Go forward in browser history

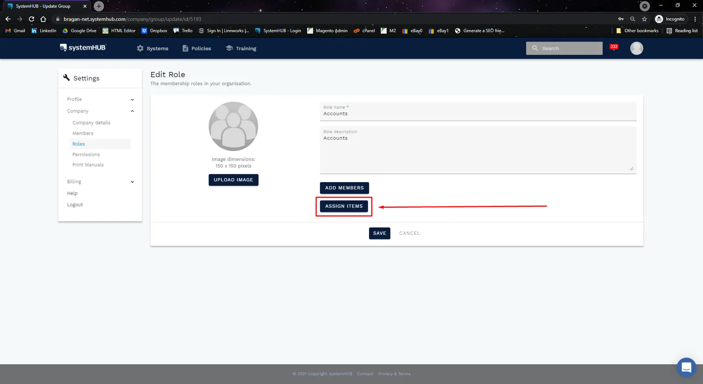19,19
